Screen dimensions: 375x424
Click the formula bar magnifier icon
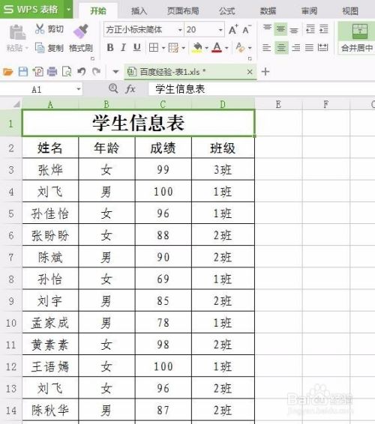point(113,88)
